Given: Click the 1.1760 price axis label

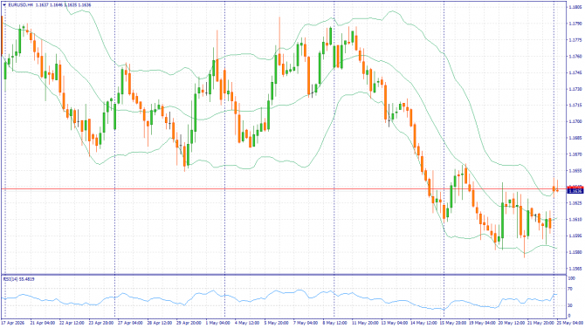Looking at the screenshot, I should (575, 57).
